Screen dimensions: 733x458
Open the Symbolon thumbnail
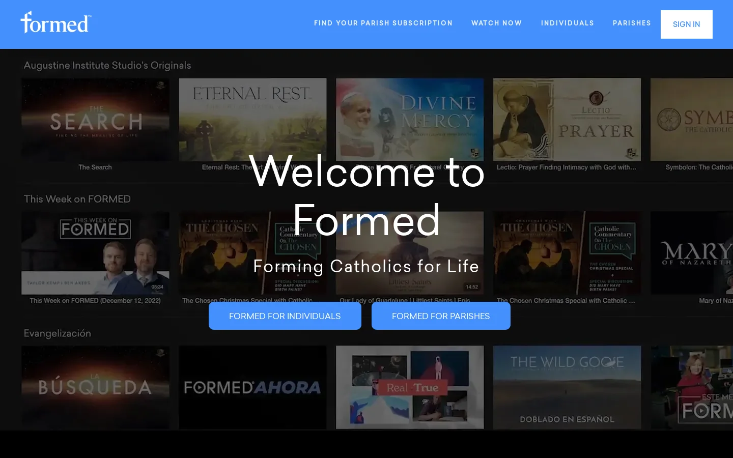(692, 120)
